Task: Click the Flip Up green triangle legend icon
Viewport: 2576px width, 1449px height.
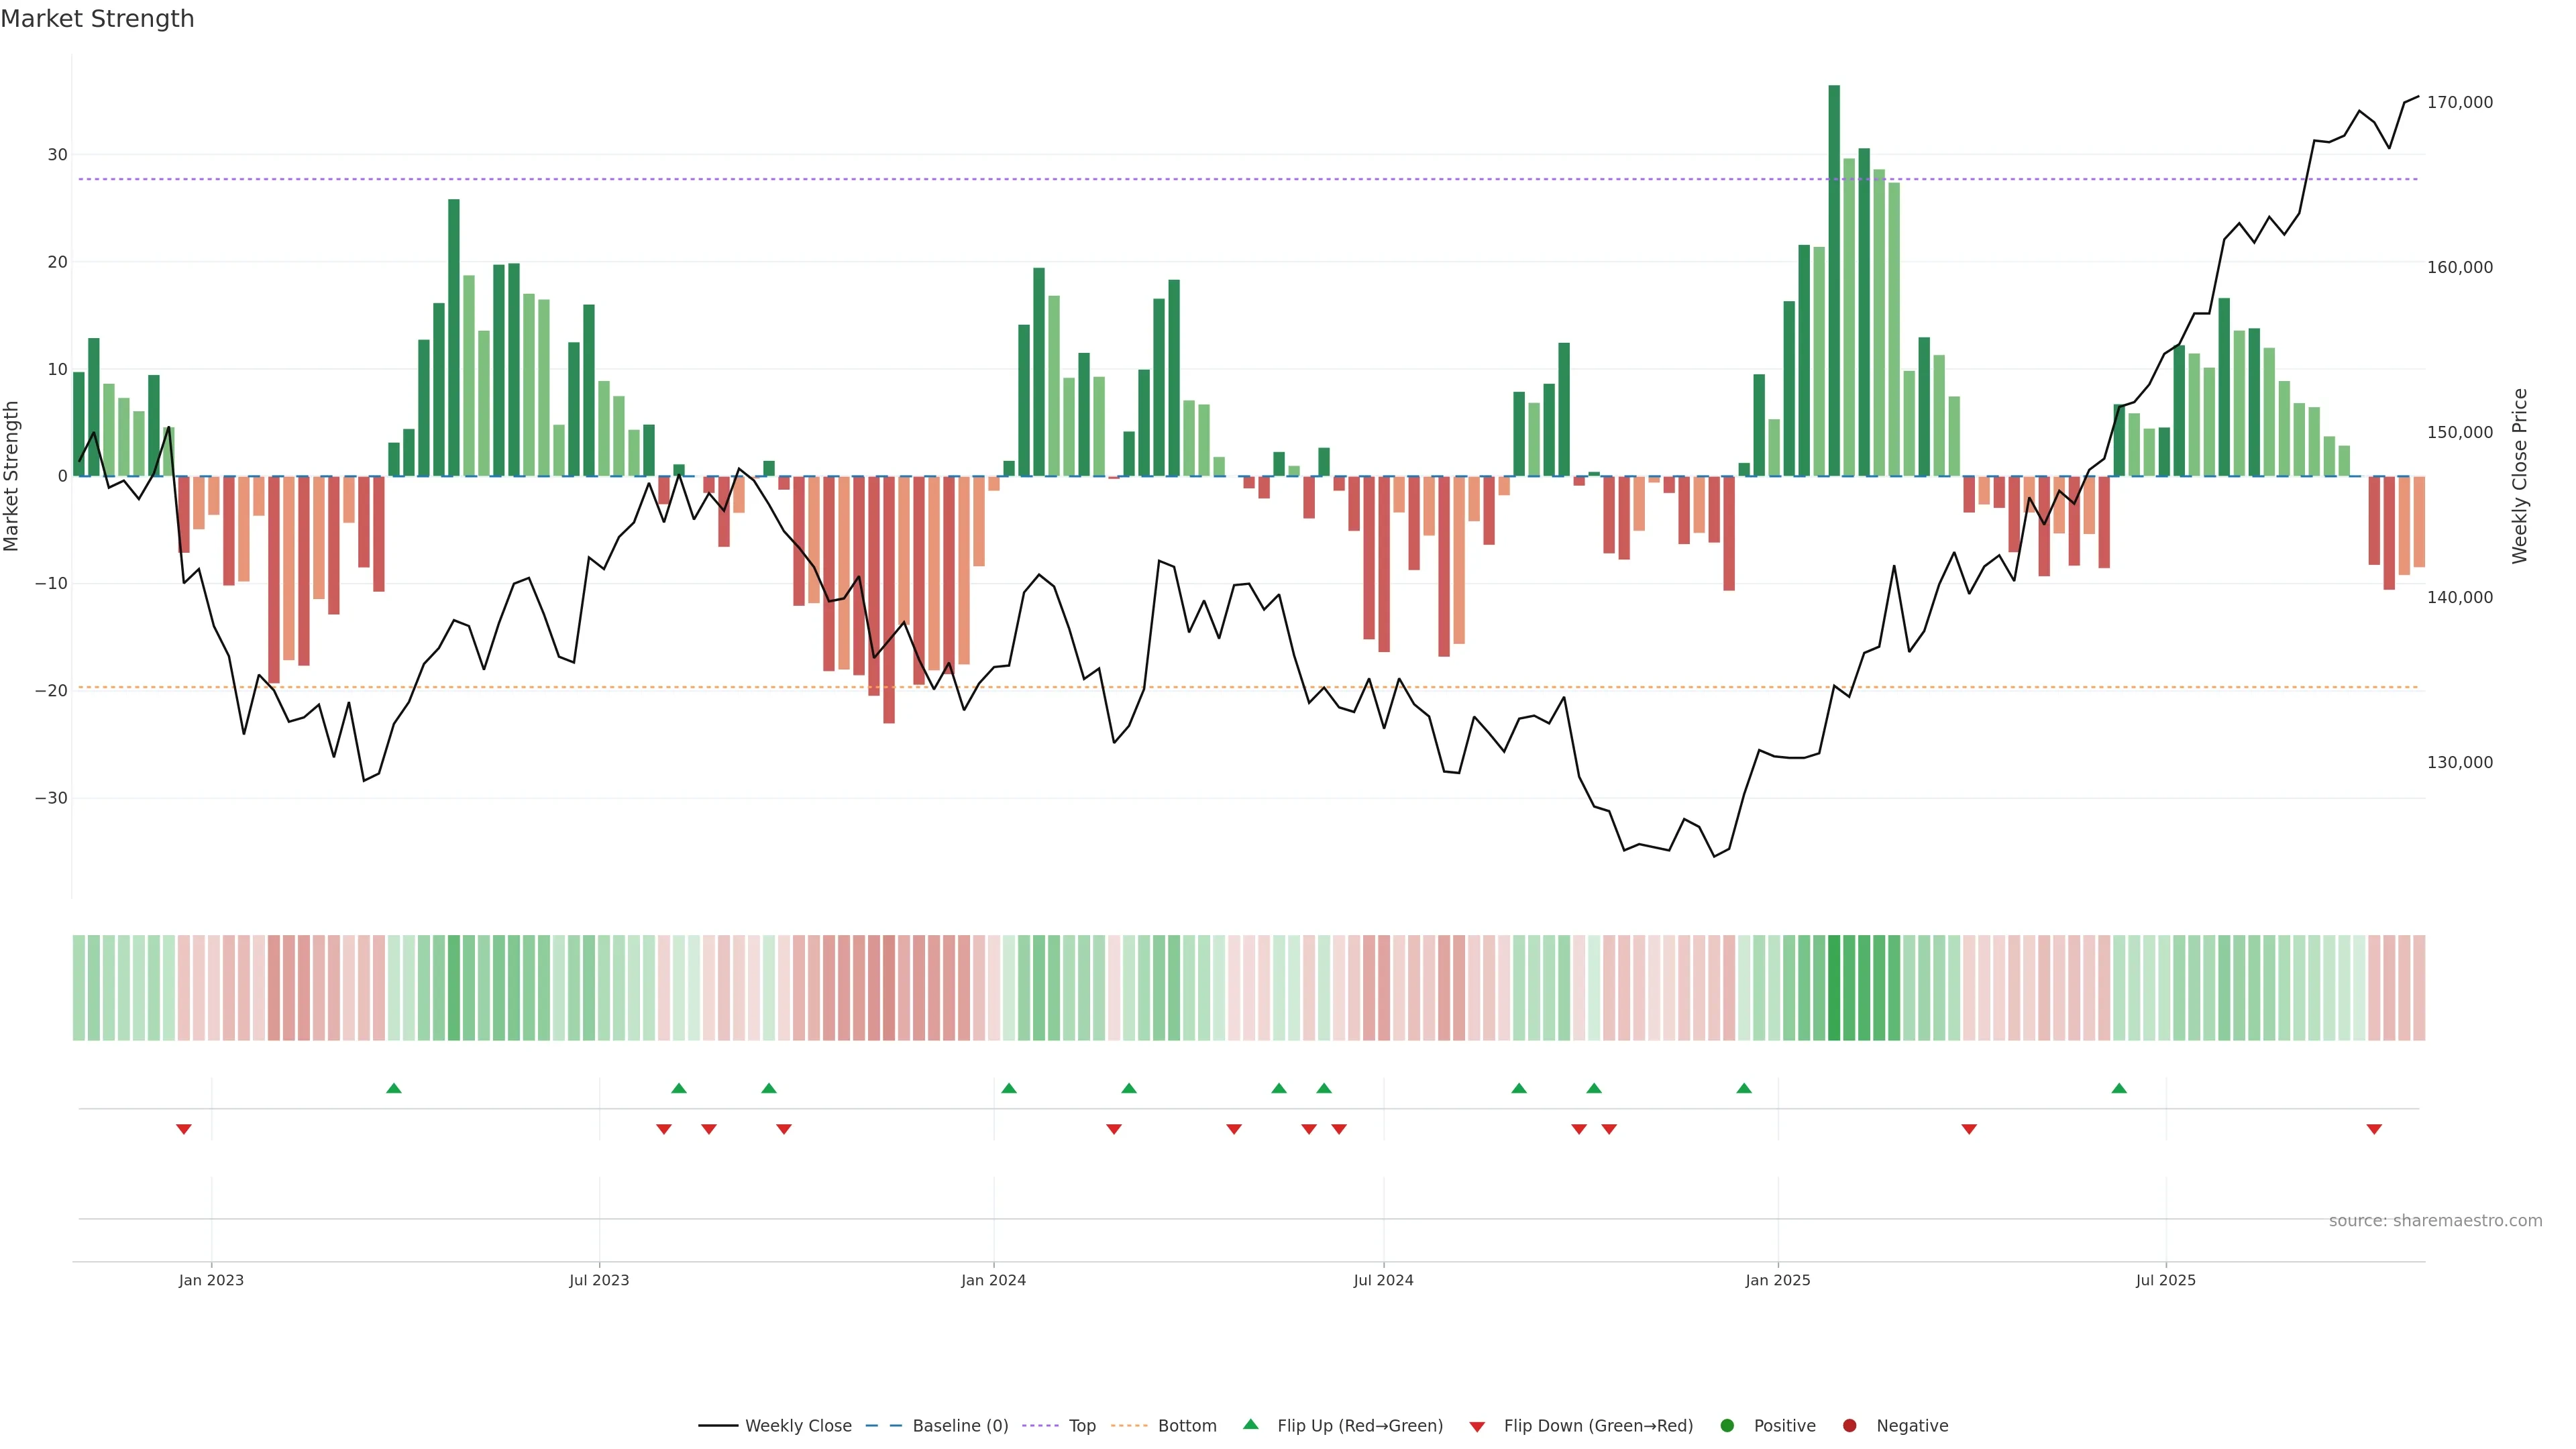Action: 1250,1425
